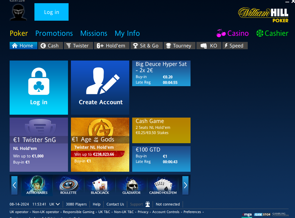
Task: Click the Log in padlock tile
Action: 39,87
